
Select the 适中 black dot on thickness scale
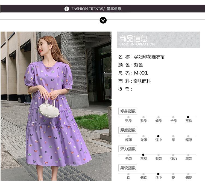(x=158, y=136)
